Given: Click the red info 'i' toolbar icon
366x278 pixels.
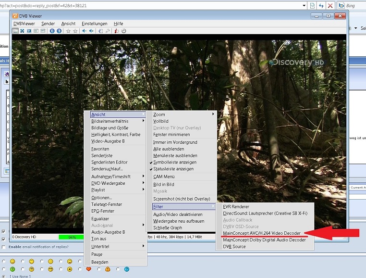Looking at the screenshot, I should point(117,31).
